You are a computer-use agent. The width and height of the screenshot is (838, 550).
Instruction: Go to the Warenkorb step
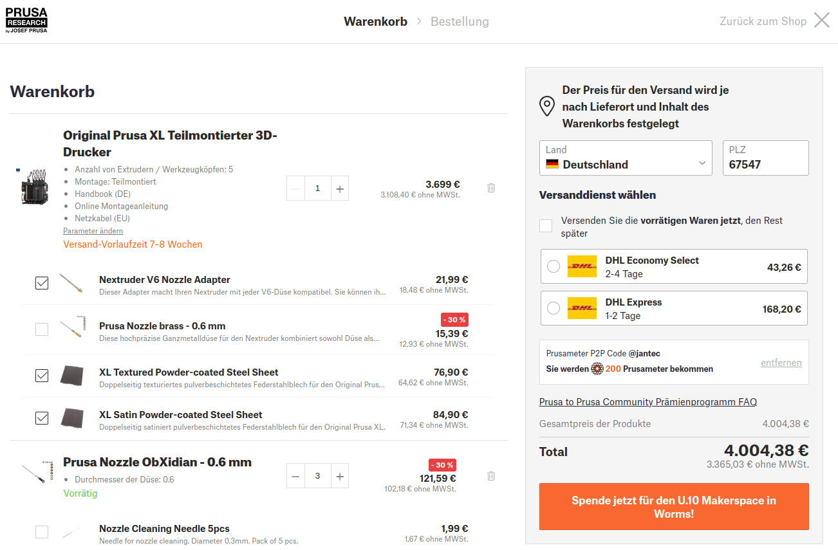click(x=376, y=21)
